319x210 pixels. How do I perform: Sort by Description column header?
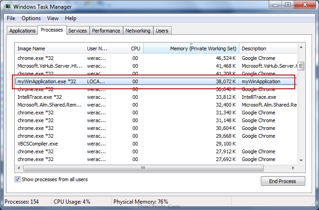(x=268, y=48)
